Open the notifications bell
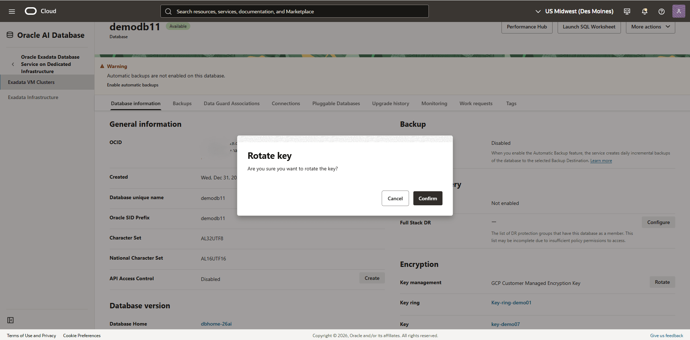Viewport: 690px width, 340px height. 644,11
